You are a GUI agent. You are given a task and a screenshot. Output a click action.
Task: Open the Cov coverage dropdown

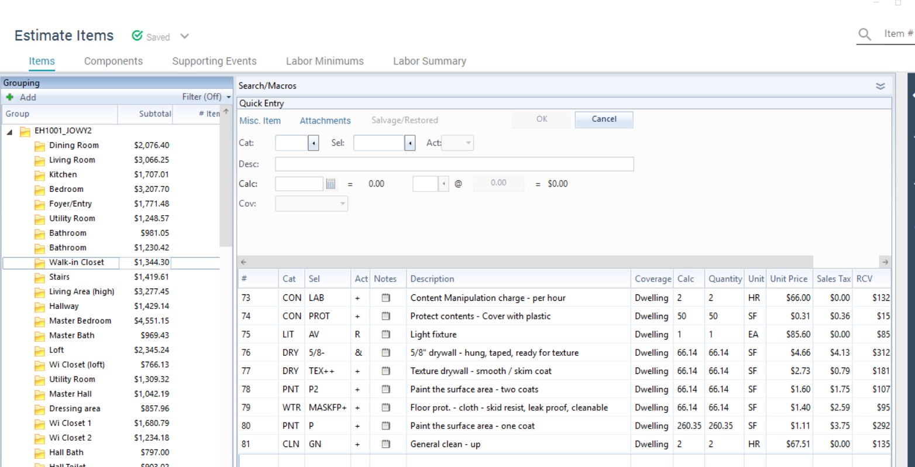pos(312,204)
